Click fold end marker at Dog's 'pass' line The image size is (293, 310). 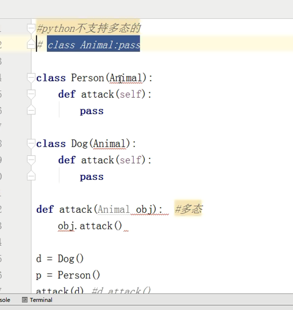click(31, 176)
